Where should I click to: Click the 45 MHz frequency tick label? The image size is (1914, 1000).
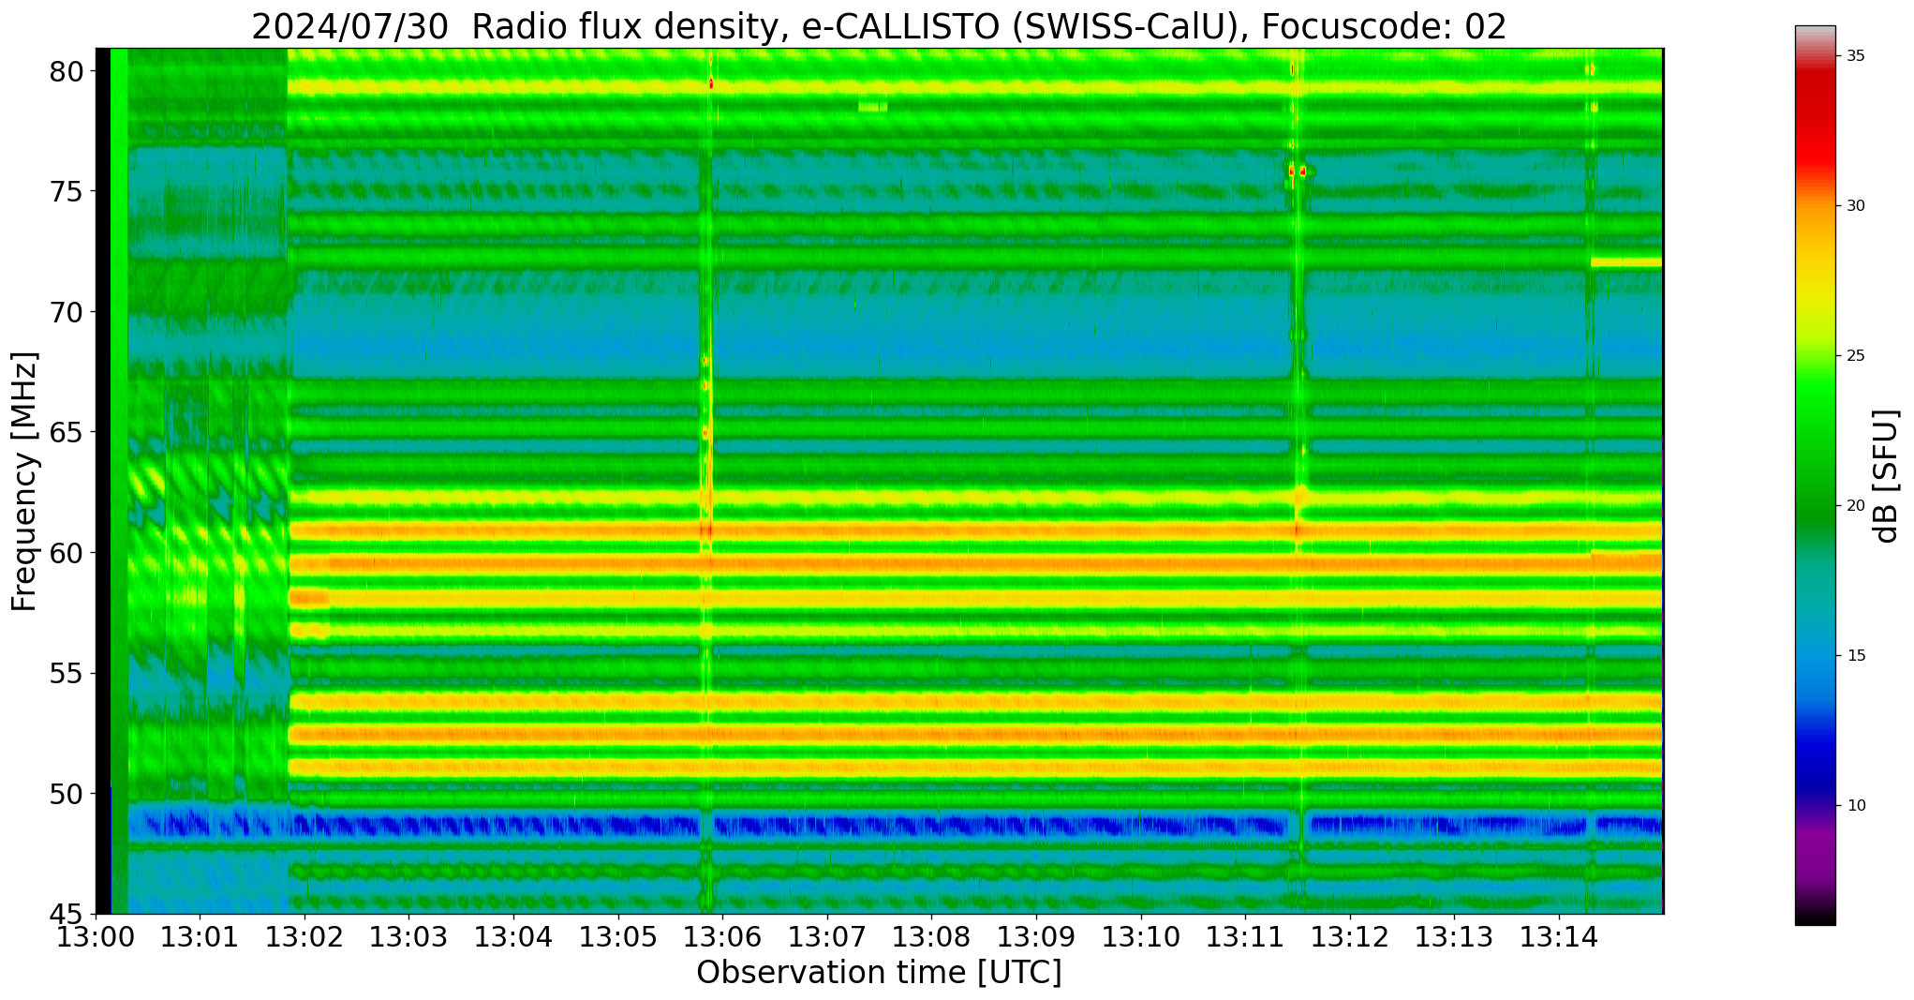[67, 915]
